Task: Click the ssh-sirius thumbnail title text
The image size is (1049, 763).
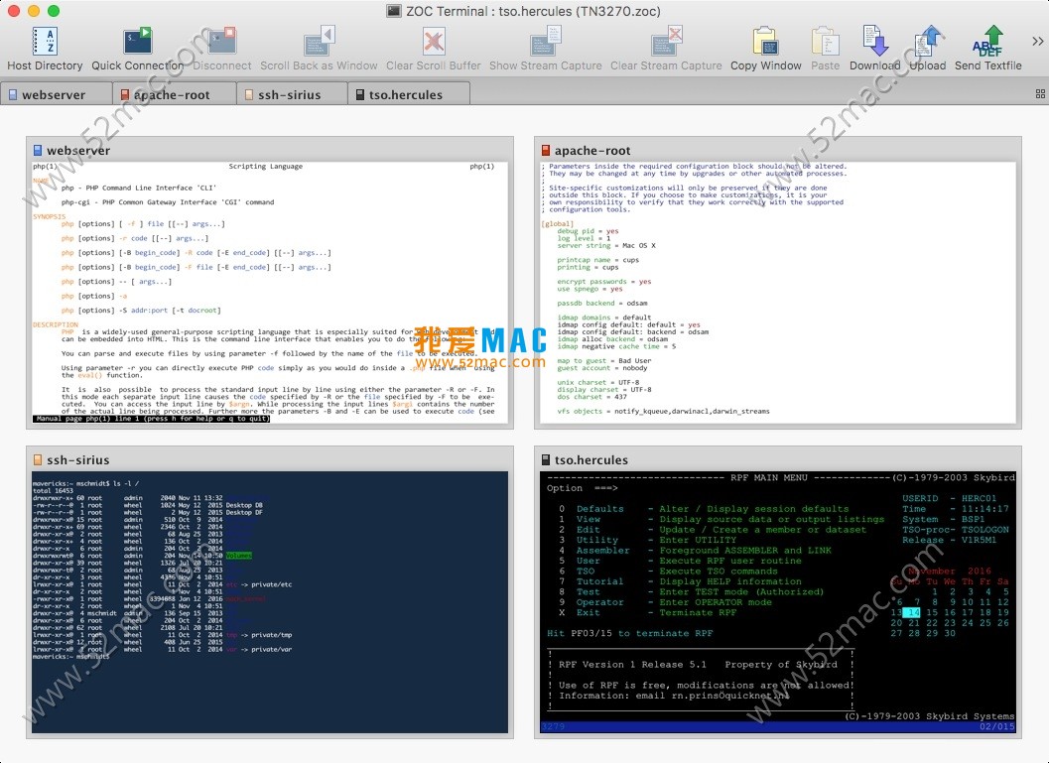Action: pos(77,460)
